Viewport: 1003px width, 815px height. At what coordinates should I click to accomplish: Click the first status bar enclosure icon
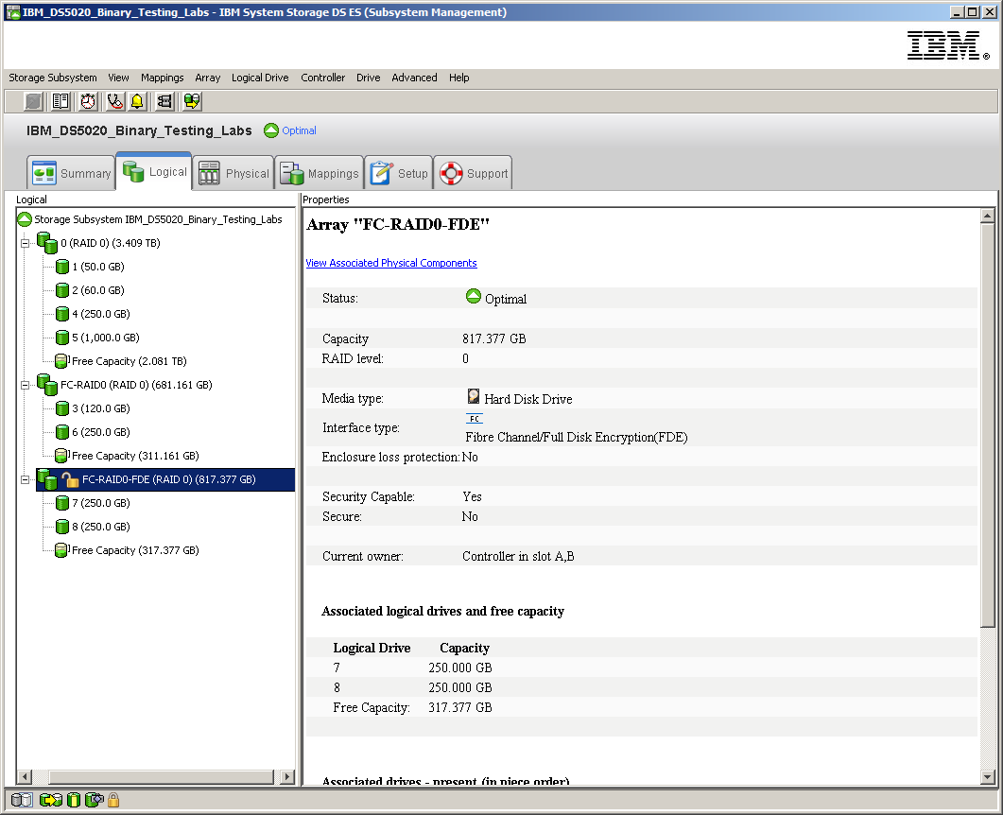click(22, 800)
